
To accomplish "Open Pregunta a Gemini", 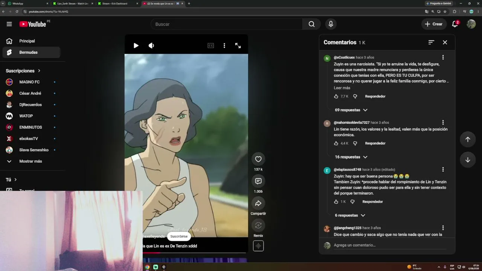I will [x=439, y=3].
